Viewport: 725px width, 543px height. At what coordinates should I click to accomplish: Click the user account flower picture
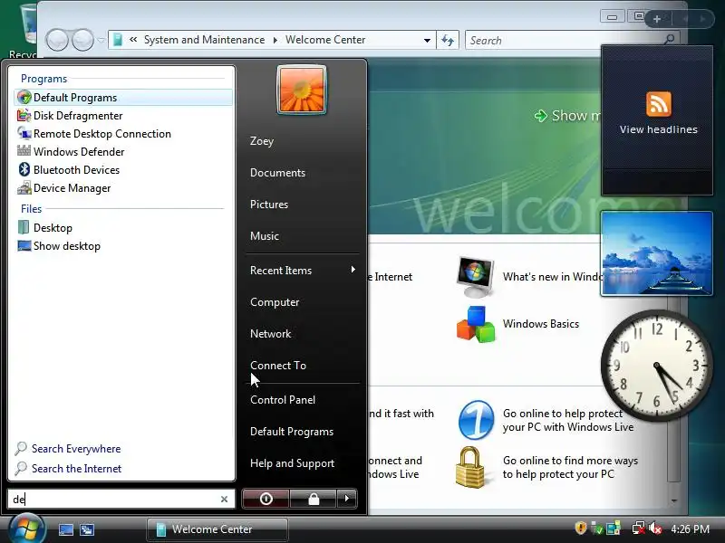[x=302, y=89]
